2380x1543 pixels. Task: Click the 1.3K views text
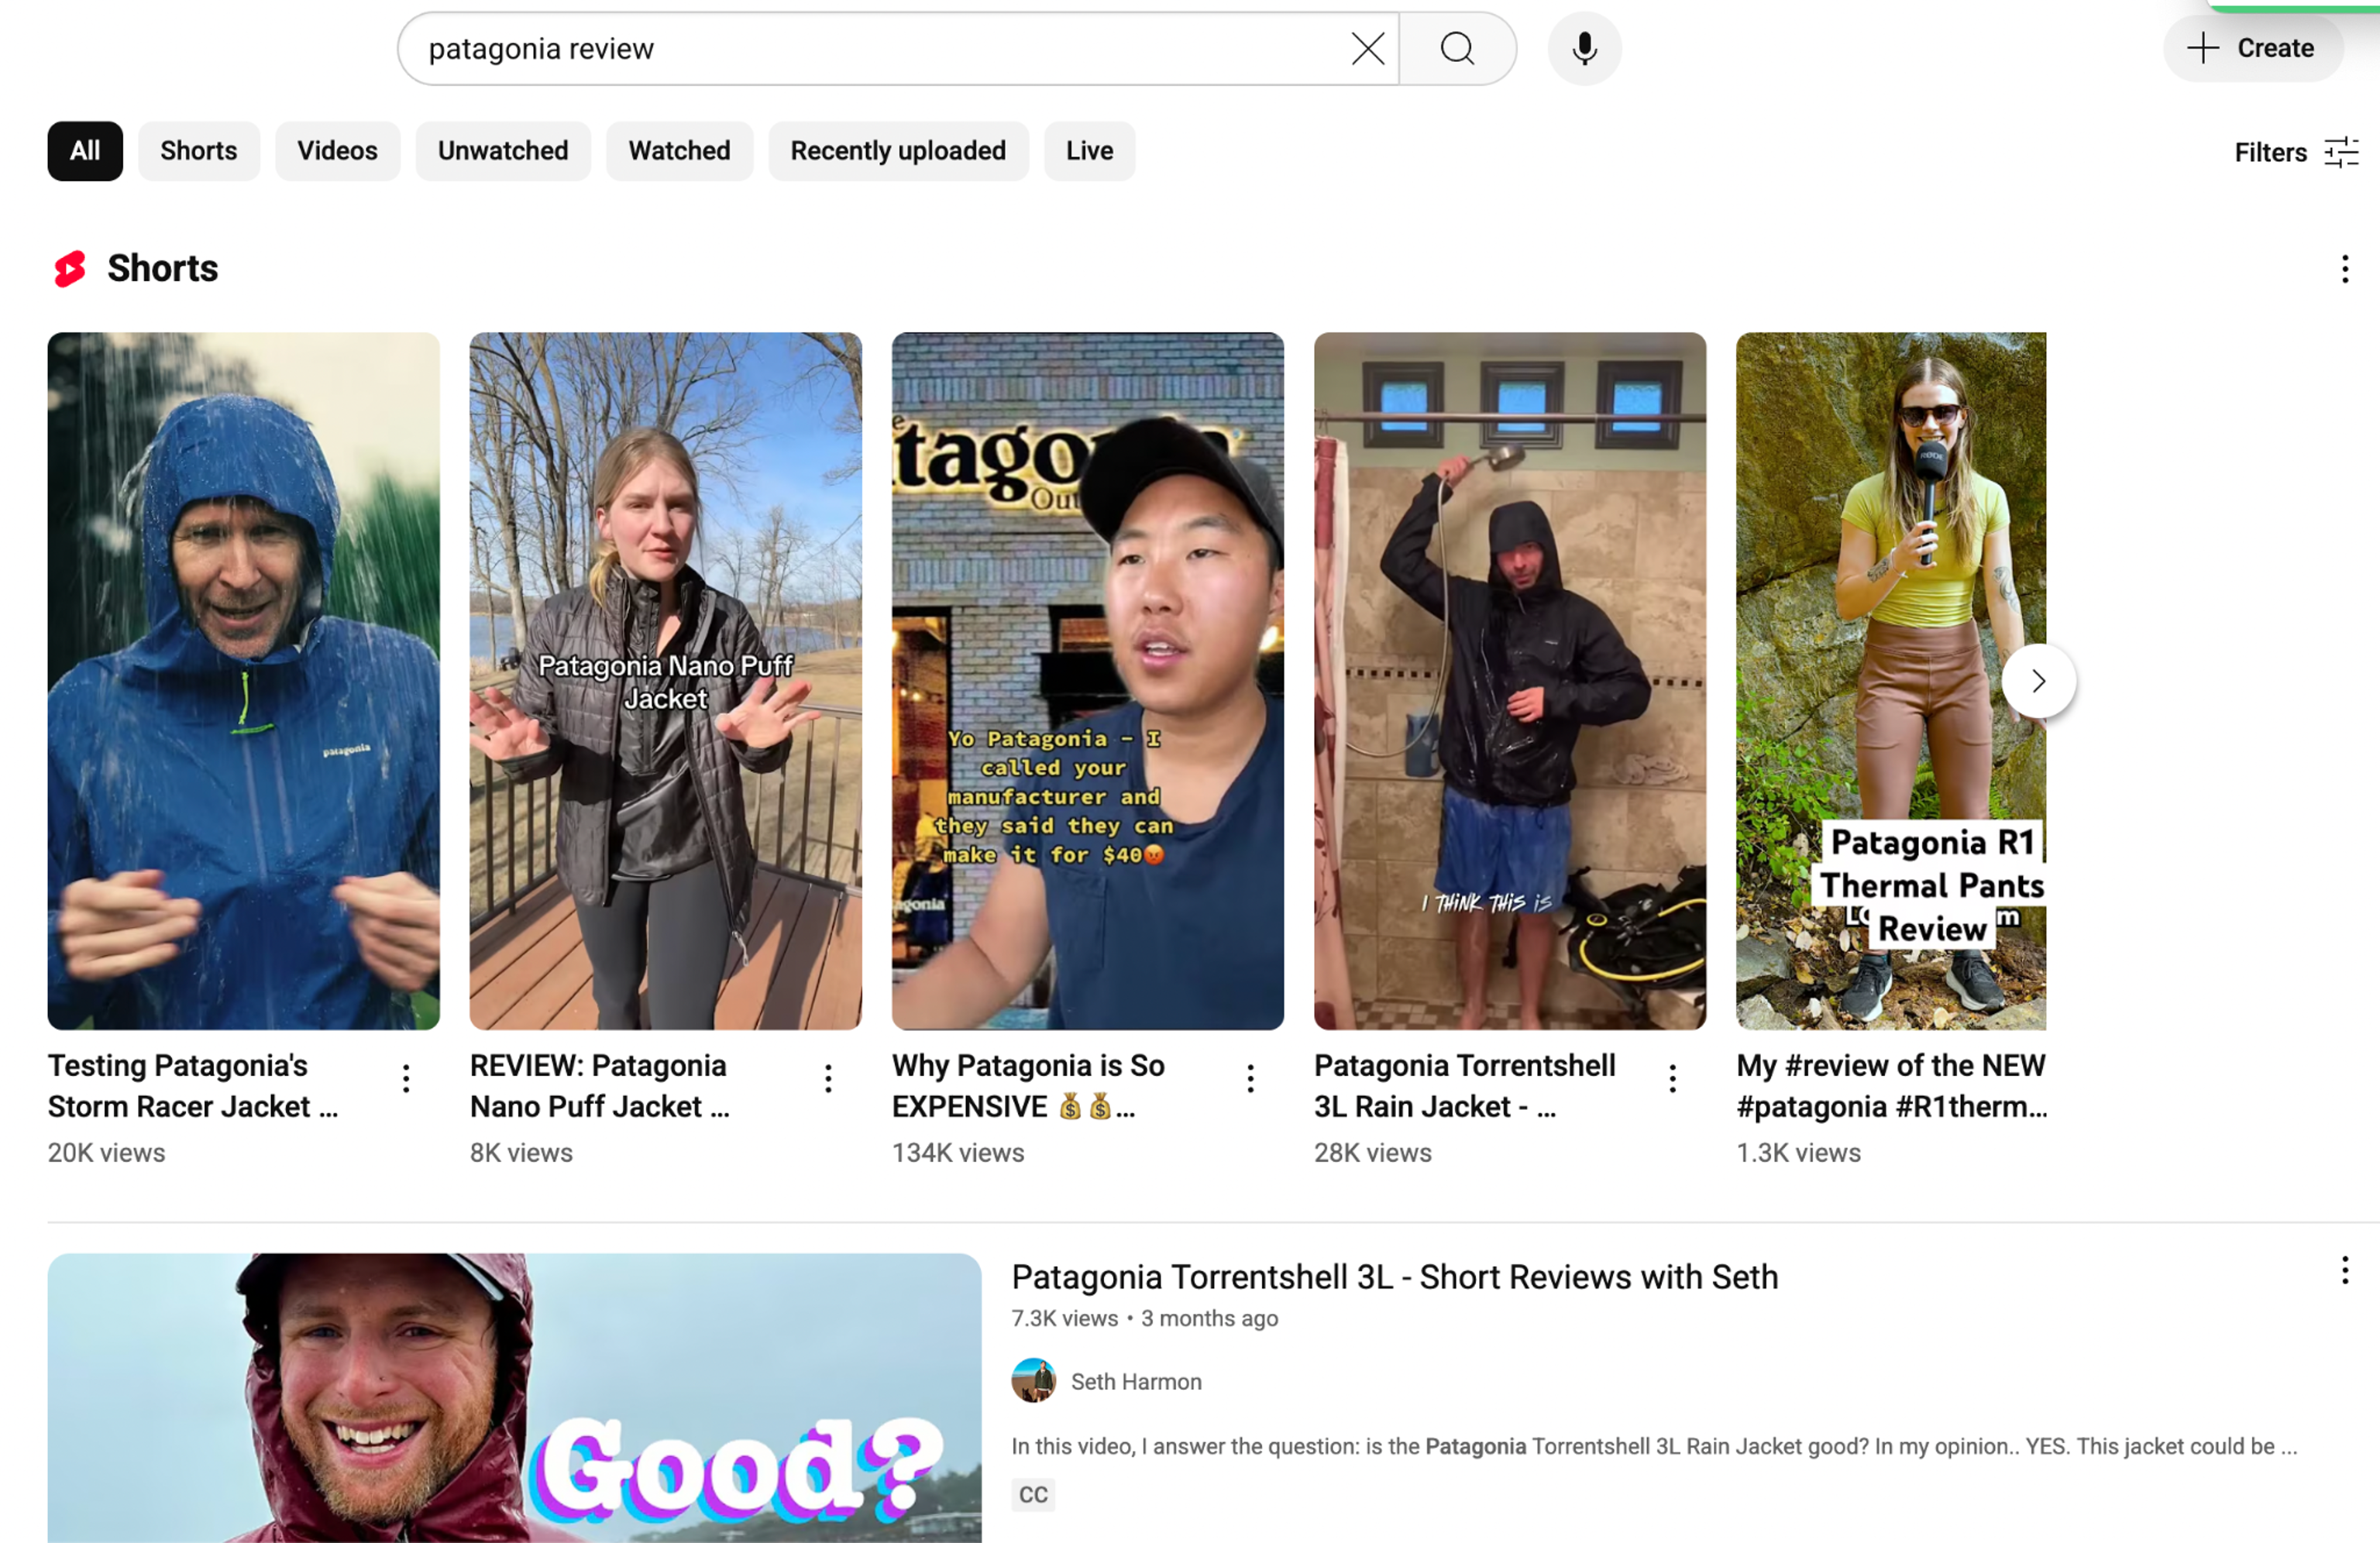coord(1799,1153)
